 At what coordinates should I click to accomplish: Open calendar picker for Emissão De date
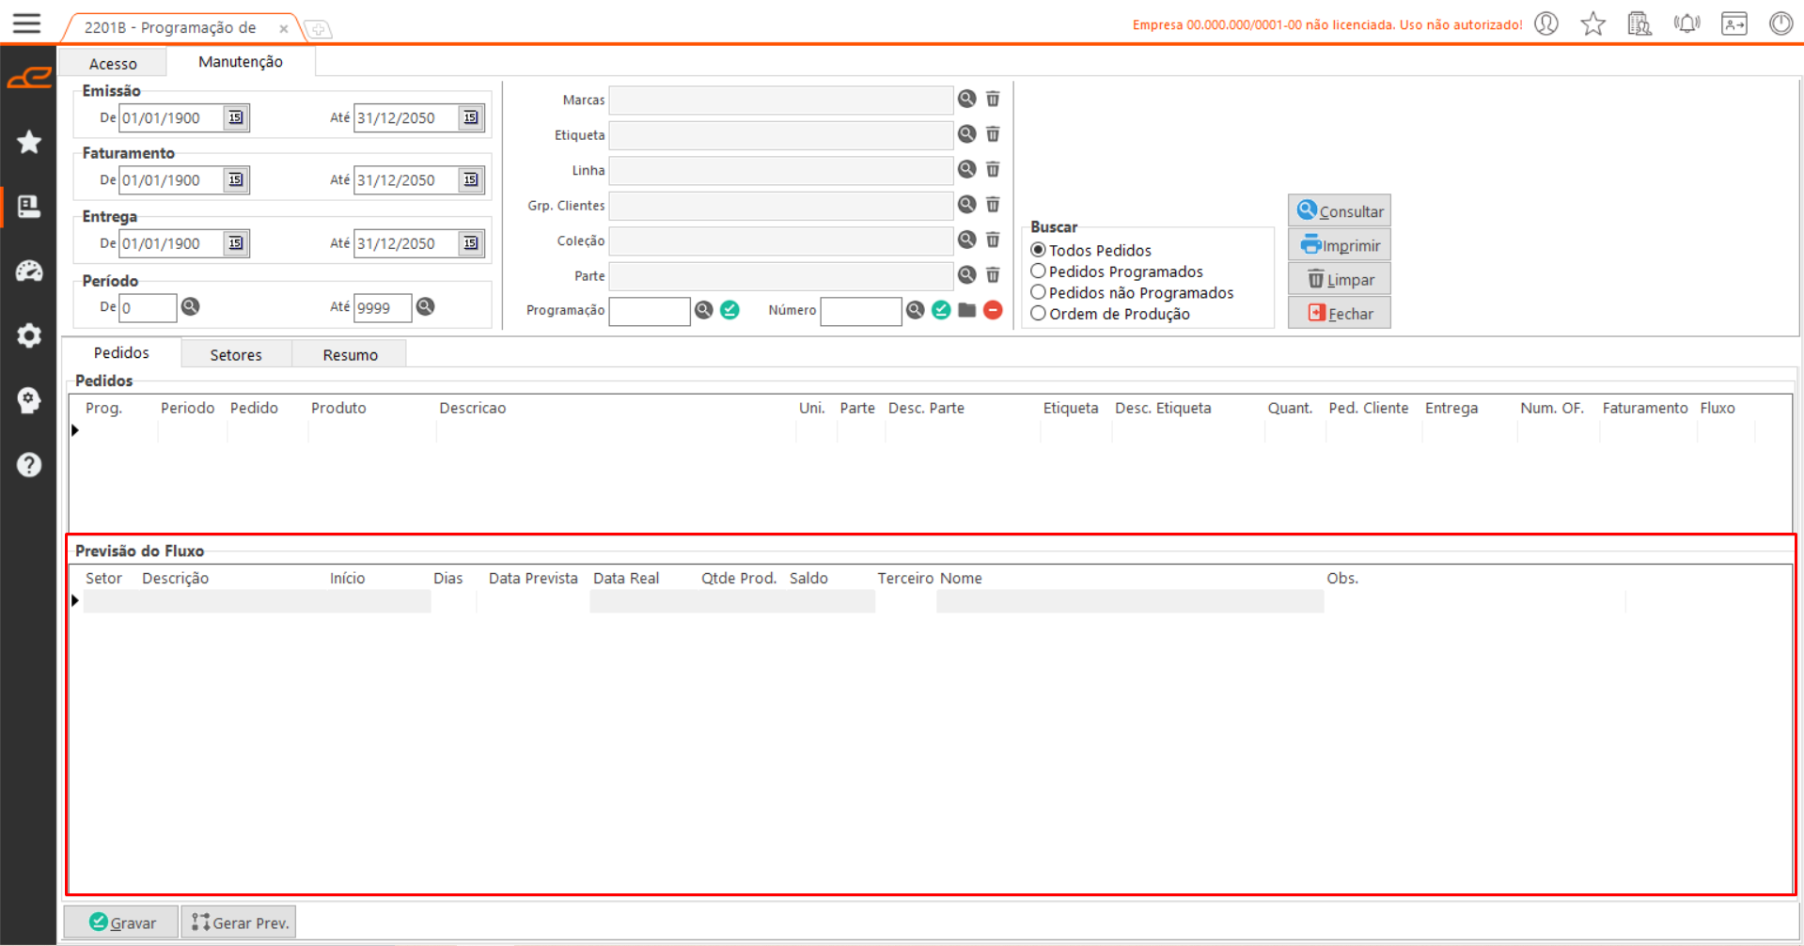[236, 117]
